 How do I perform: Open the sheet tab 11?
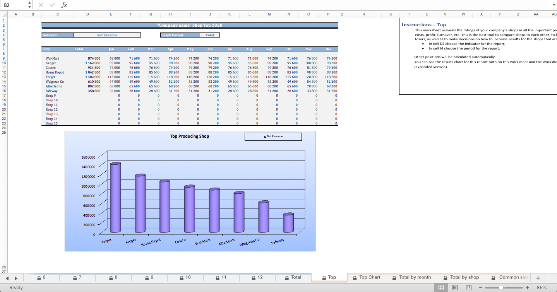tap(221, 277)
